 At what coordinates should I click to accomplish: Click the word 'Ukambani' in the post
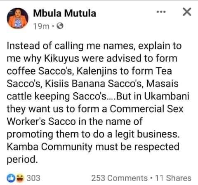(x=167, y=96)
